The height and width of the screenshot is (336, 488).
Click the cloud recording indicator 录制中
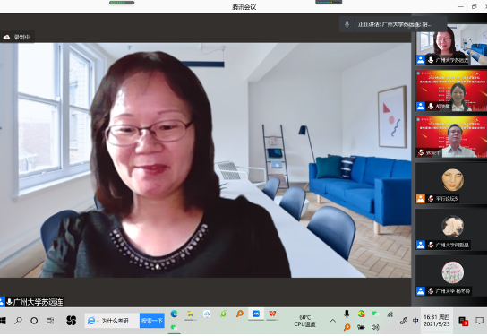coord(17,37)
